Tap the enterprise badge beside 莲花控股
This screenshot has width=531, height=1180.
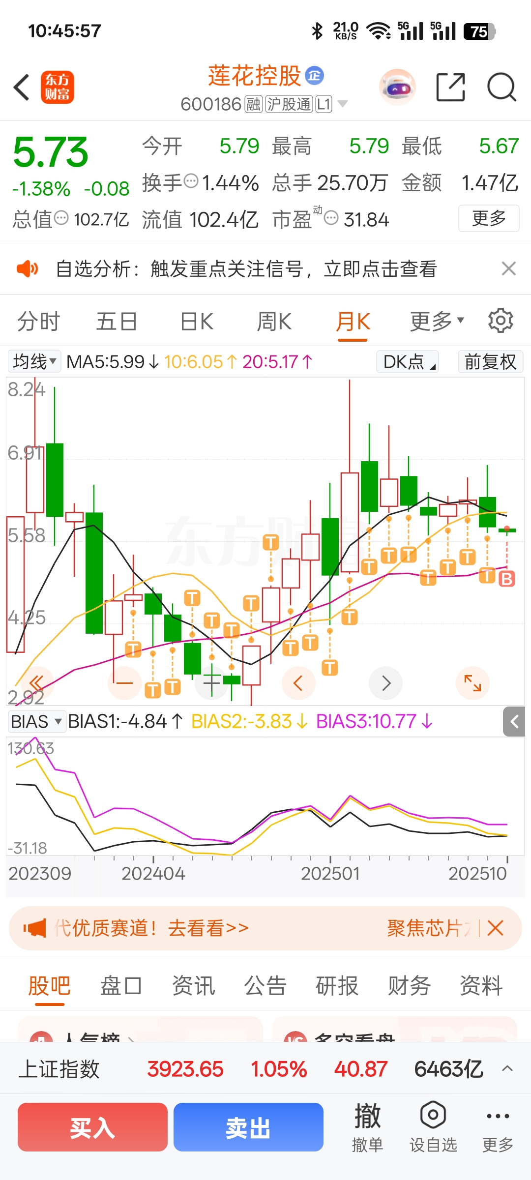314,75
